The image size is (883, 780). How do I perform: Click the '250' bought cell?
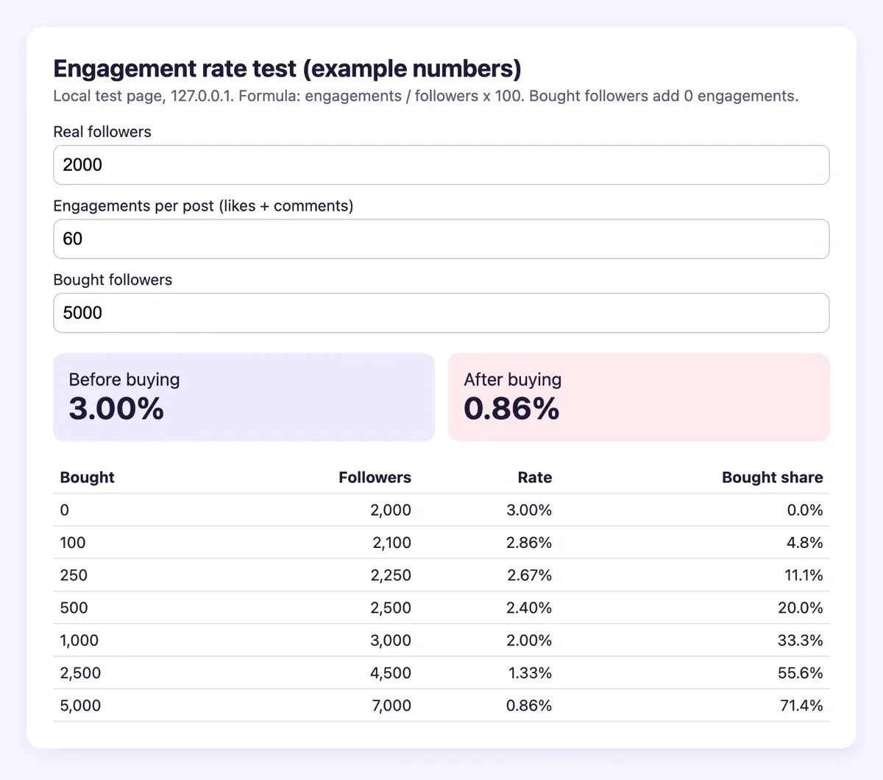[x=74, y=575]
